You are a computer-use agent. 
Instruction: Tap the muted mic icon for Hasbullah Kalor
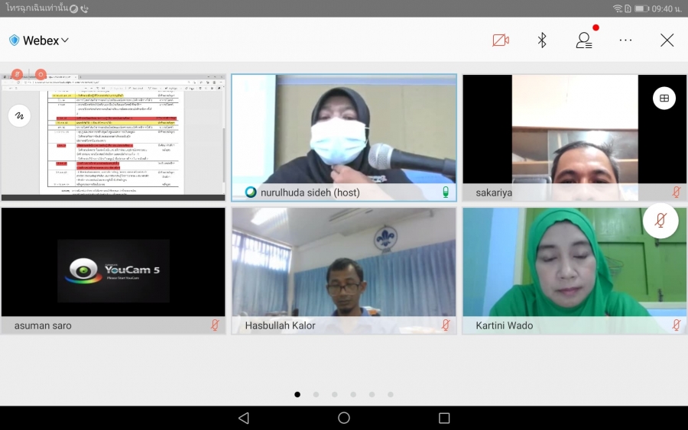click(445, 325)
